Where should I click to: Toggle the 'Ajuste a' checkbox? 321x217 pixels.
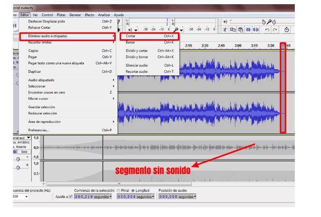coord(71,197)
